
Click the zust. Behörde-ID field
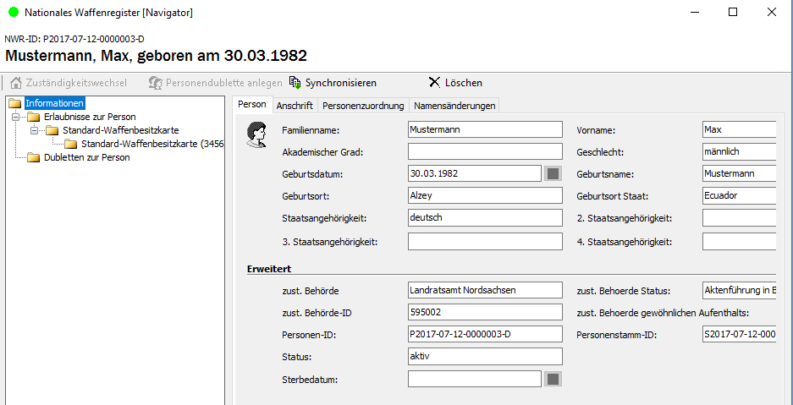[x=484, y=312]
